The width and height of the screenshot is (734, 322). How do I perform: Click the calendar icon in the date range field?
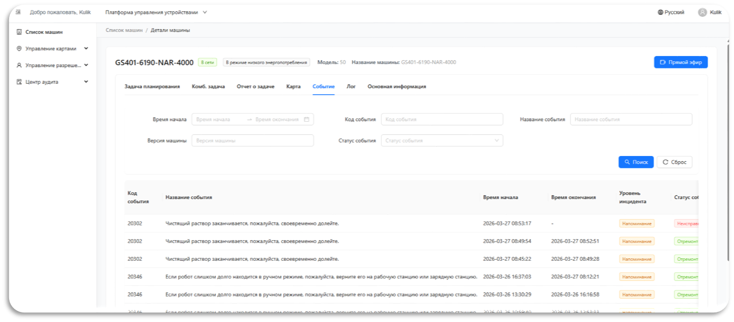pos(306,119)
